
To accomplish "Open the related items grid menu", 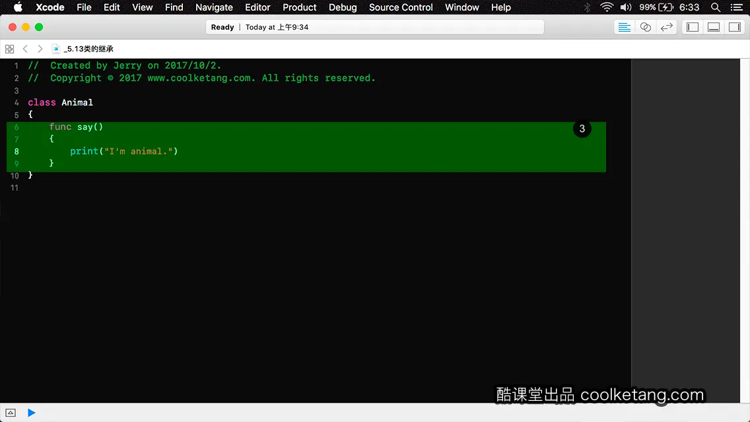I will coord(9,49).
